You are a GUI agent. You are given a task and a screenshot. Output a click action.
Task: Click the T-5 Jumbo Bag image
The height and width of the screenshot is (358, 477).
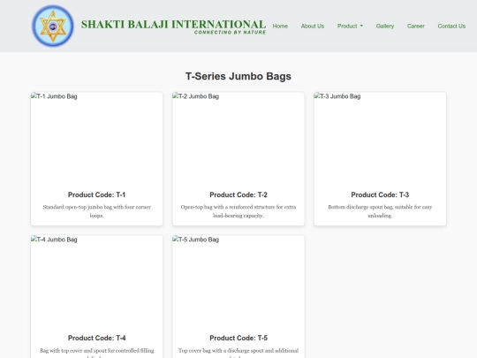[x=238, y=281]
